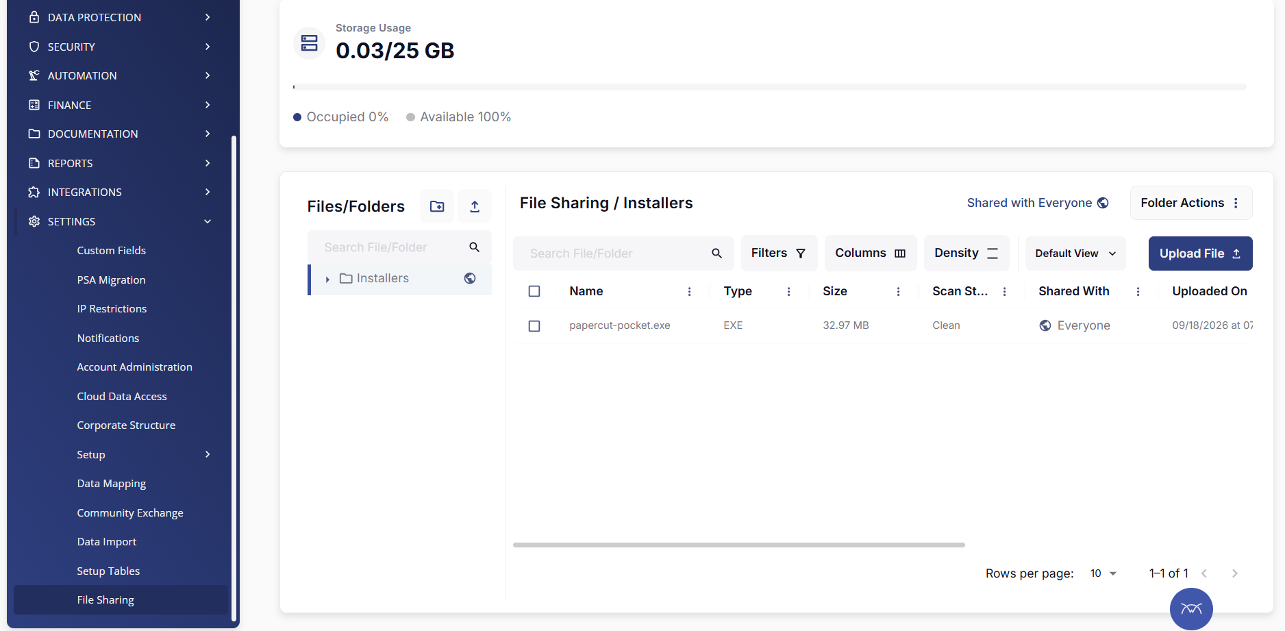
Task: Click the sidebar vertical scrollbar
Action: tap(234, 377)
